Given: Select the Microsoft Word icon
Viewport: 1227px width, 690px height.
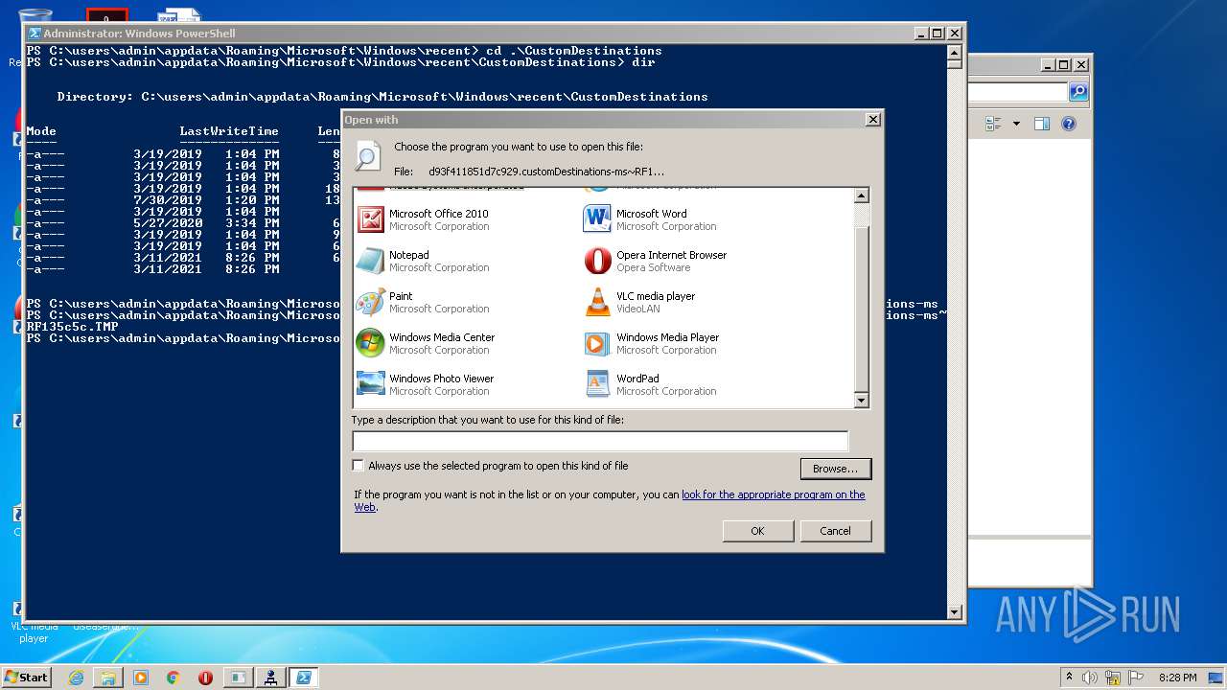Looking at the screenshot, I should tap(597, 219).
